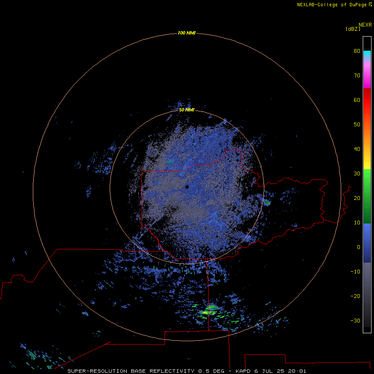This screenshot has width=374, height=374.
Task: Click the black radar site dot
Action: coord(187,187)
